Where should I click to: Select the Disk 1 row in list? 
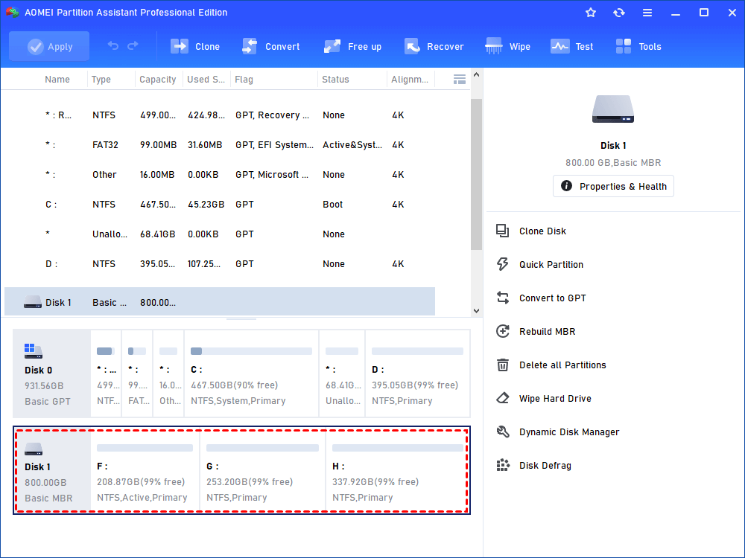[220, 301]
